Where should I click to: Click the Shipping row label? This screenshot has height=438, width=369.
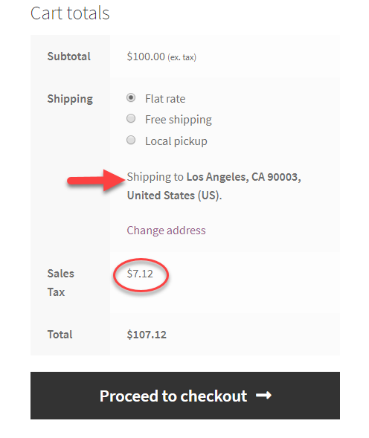click(70, 99)
